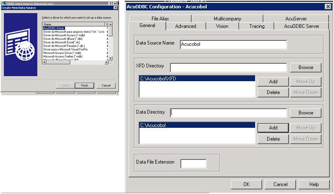Click the Data Source Name field

click(233, 45)
